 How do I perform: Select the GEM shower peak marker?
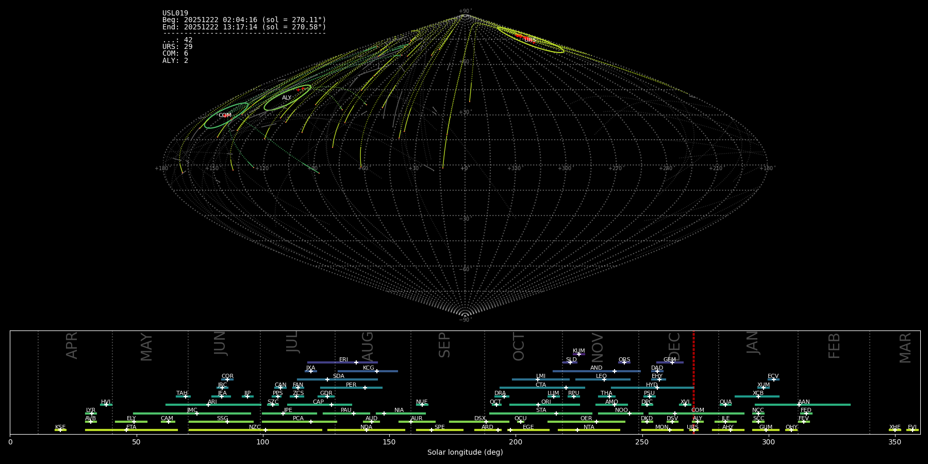click(672, 362)
